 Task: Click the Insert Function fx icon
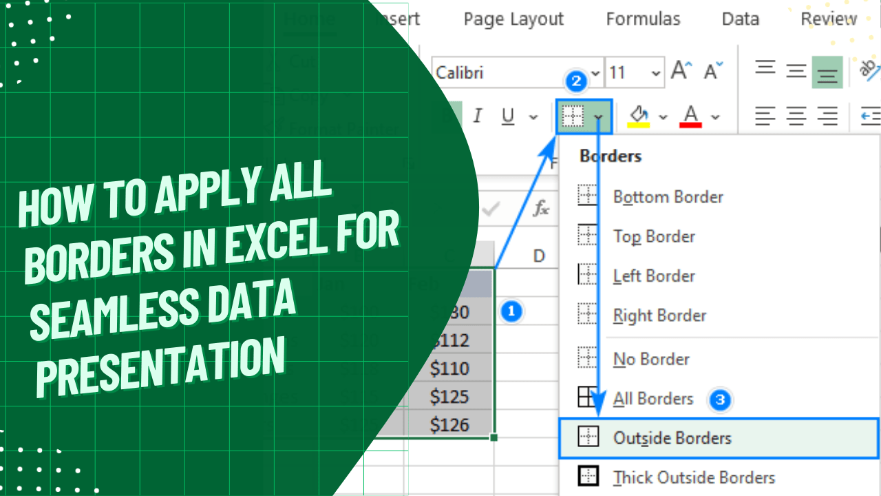(542, 209)
